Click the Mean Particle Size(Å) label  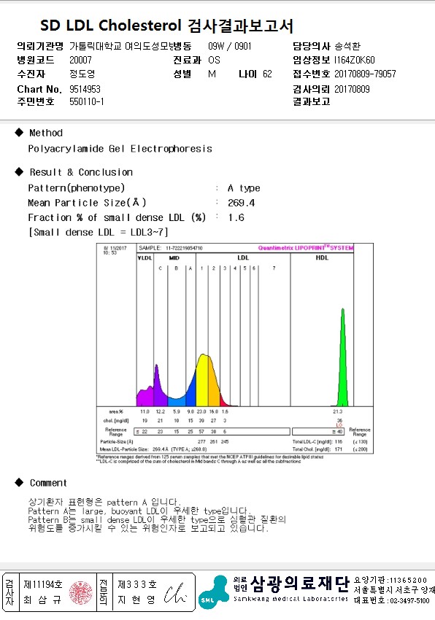click(87, 203)
